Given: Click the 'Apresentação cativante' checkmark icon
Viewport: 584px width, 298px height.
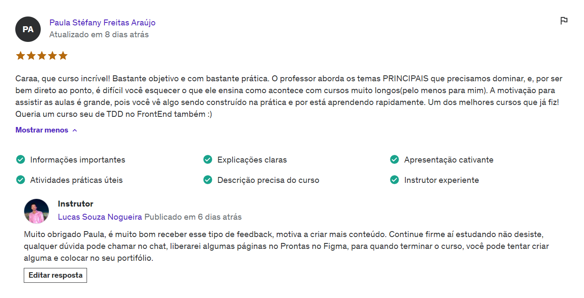Looking at the screenshot, I should [x=394, y=160].
